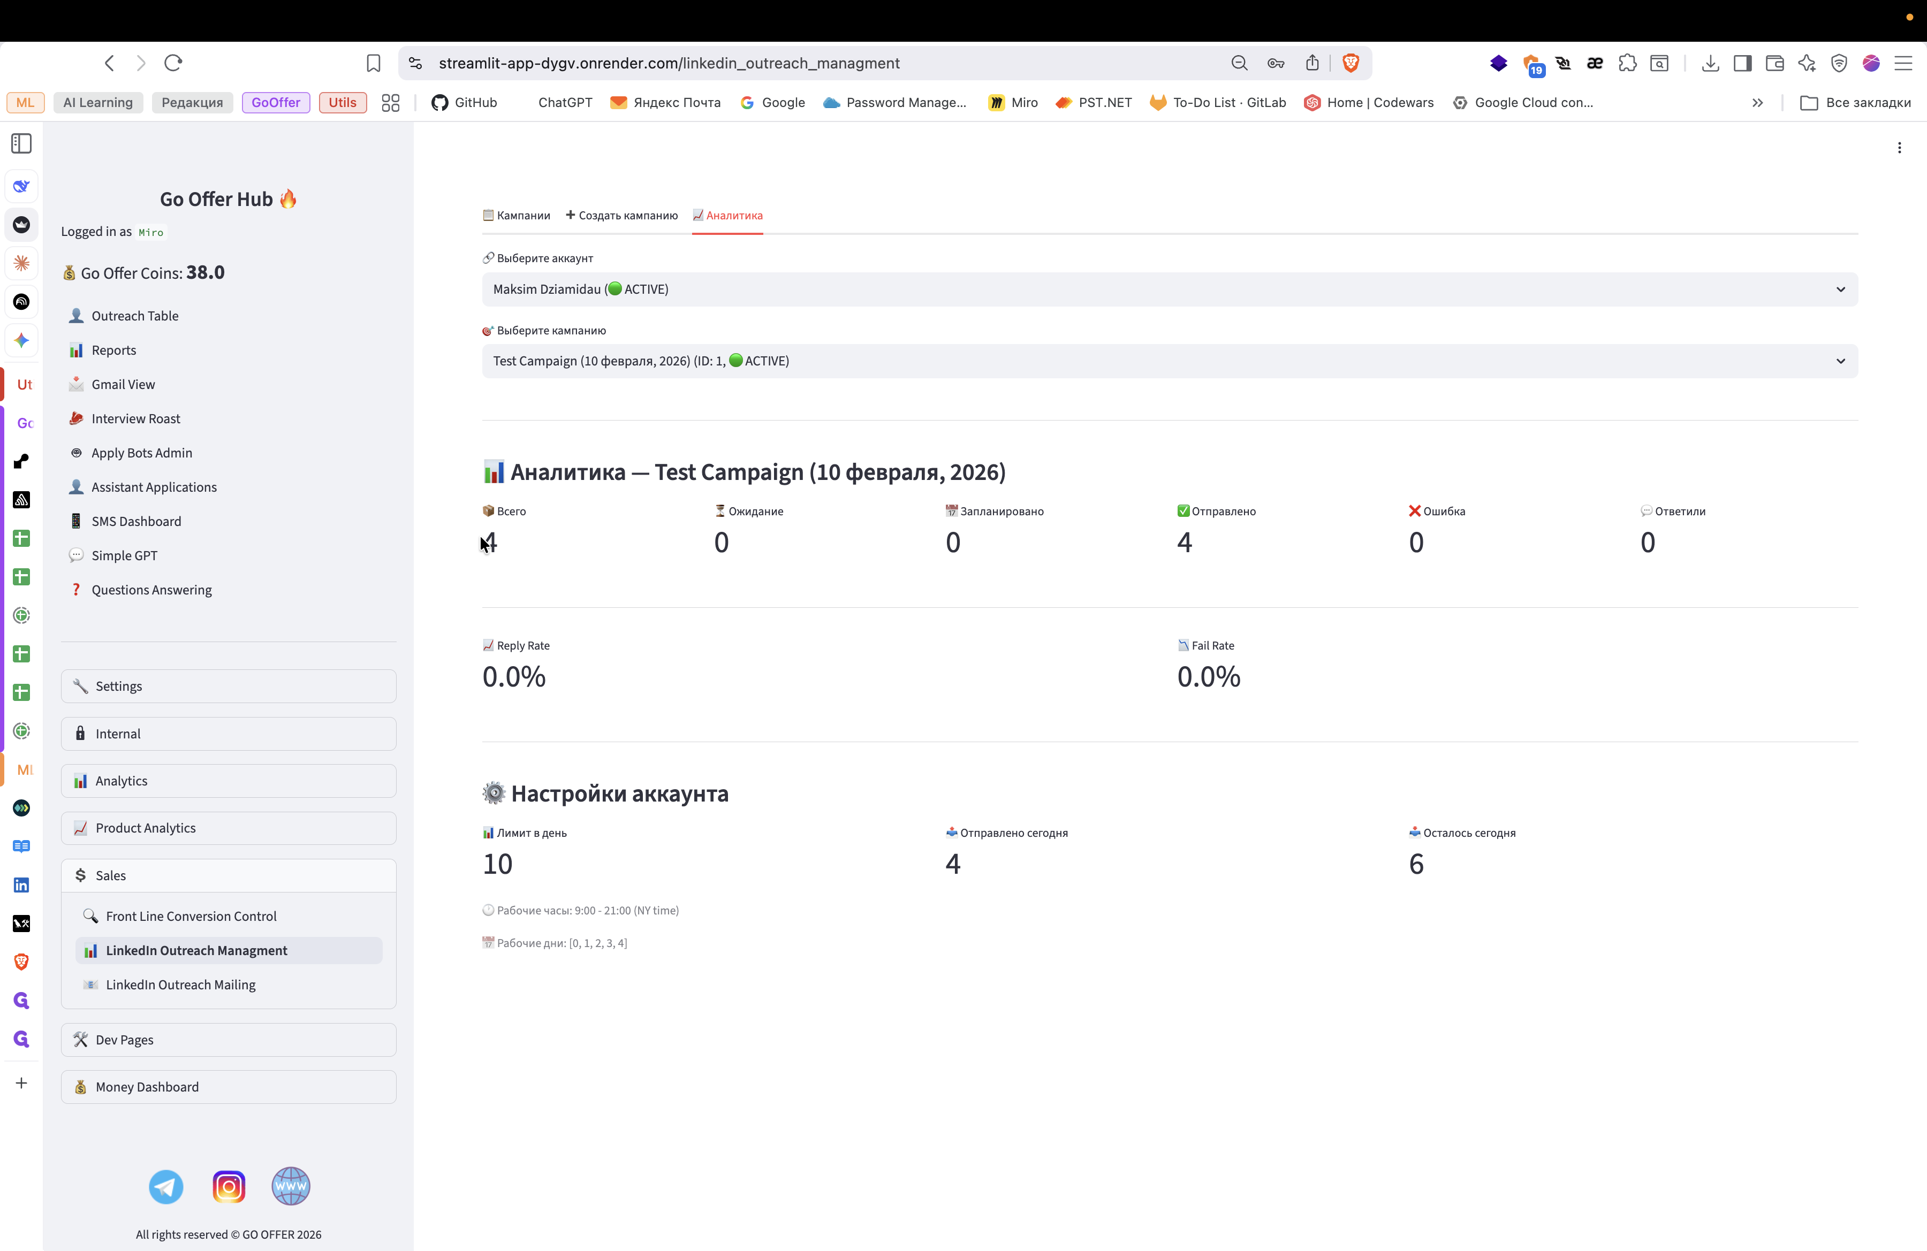Viewport: 1927px width, 1251px height.
Task: Bookmark this page via bookmark icon
Action: [x=373, y=63]
